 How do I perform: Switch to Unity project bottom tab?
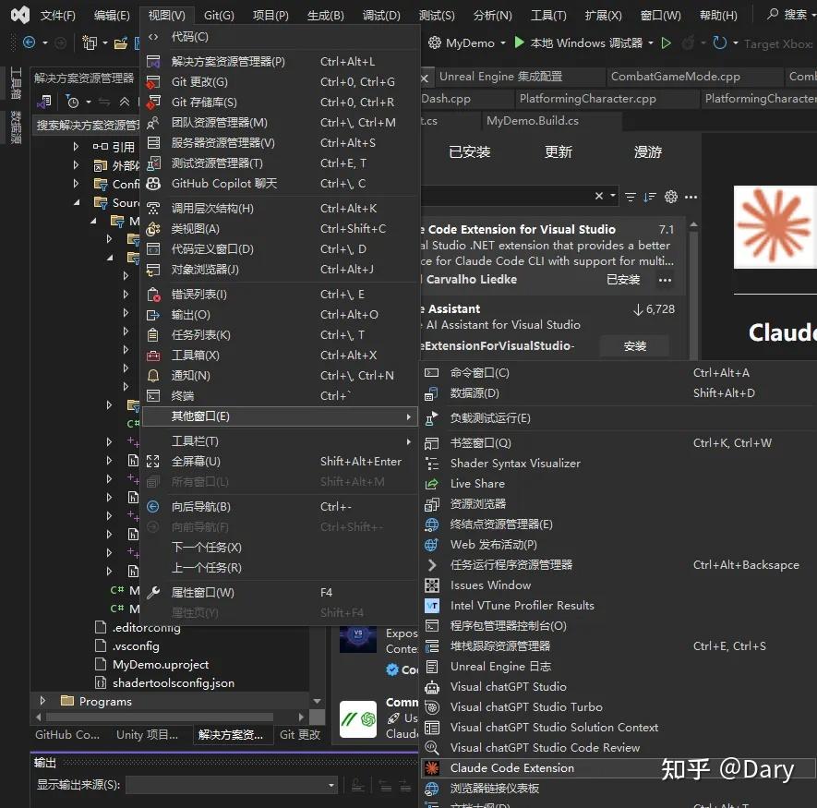(x=147, y=735)
